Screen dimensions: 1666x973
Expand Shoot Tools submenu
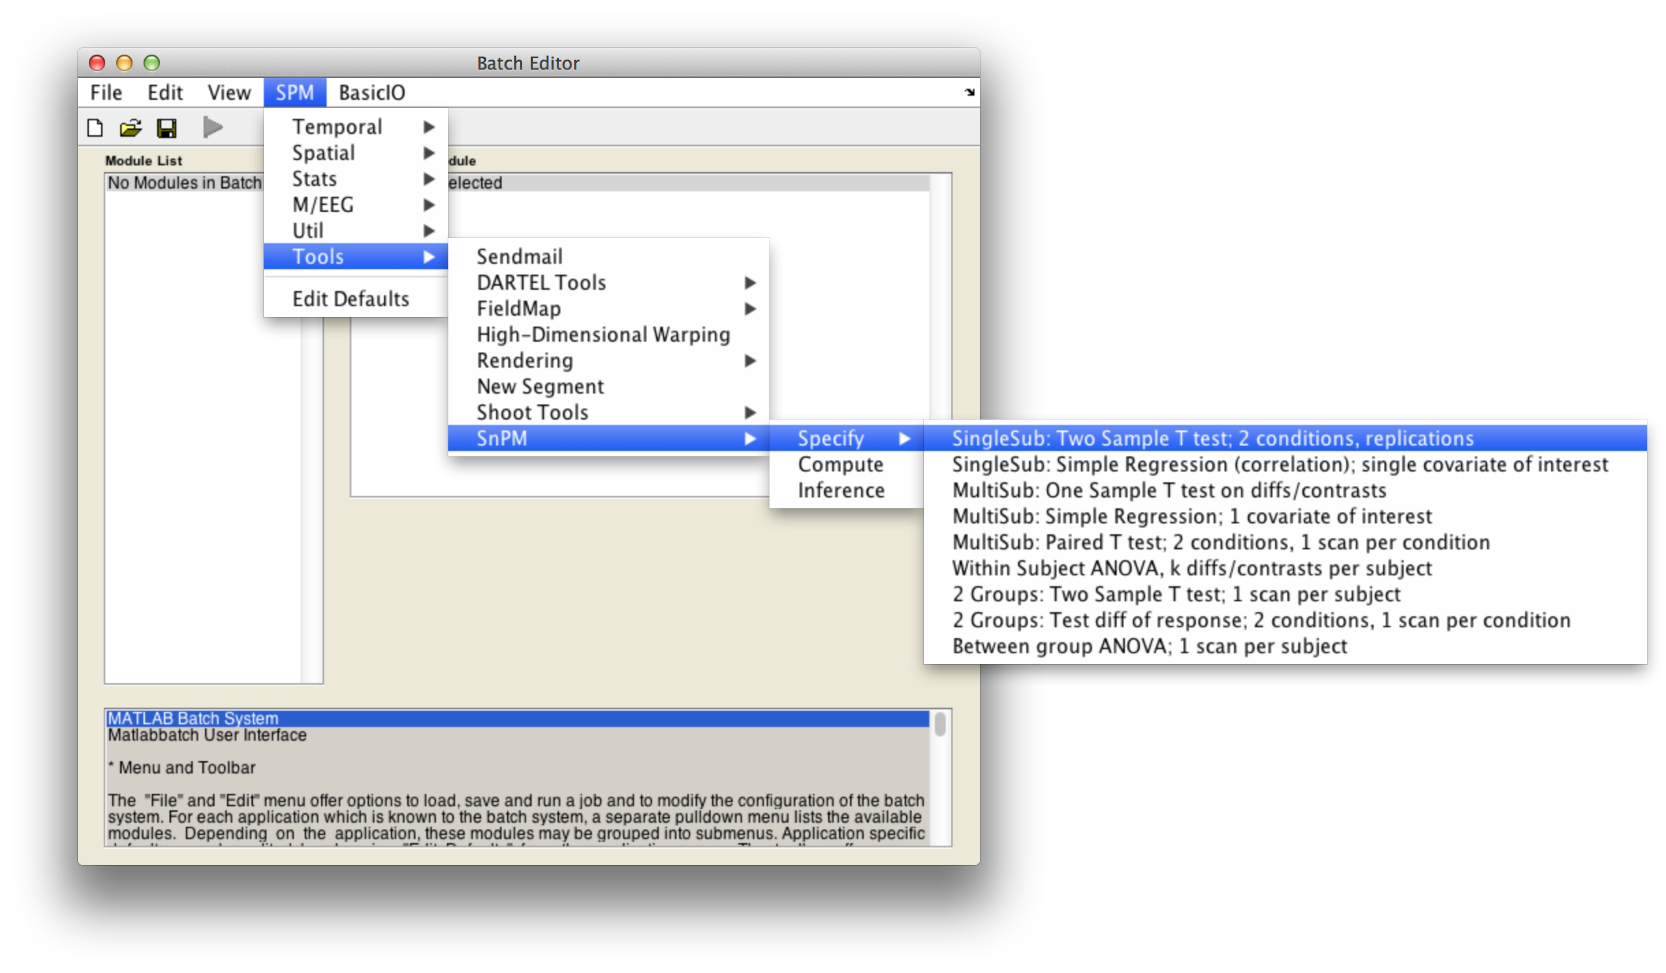click(x=608, y=413)
